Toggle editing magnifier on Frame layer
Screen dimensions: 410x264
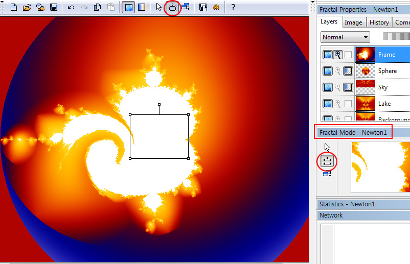(x=337, y=55)
